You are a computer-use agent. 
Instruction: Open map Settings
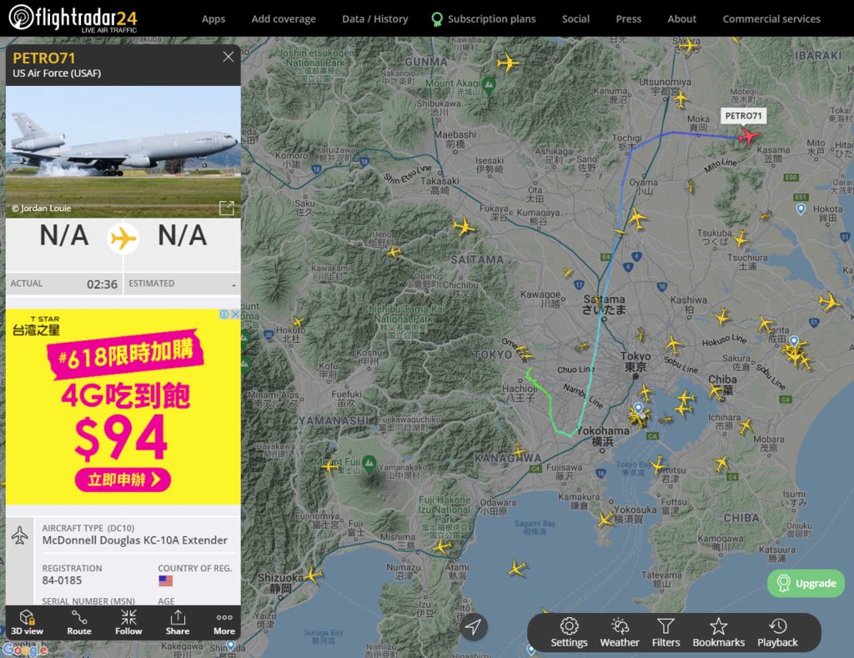(x=569, y=632)
